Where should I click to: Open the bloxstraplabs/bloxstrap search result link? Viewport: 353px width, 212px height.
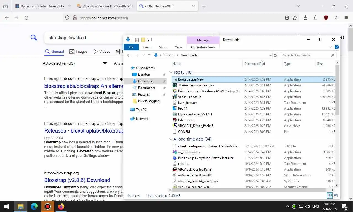tap(84, 86)
